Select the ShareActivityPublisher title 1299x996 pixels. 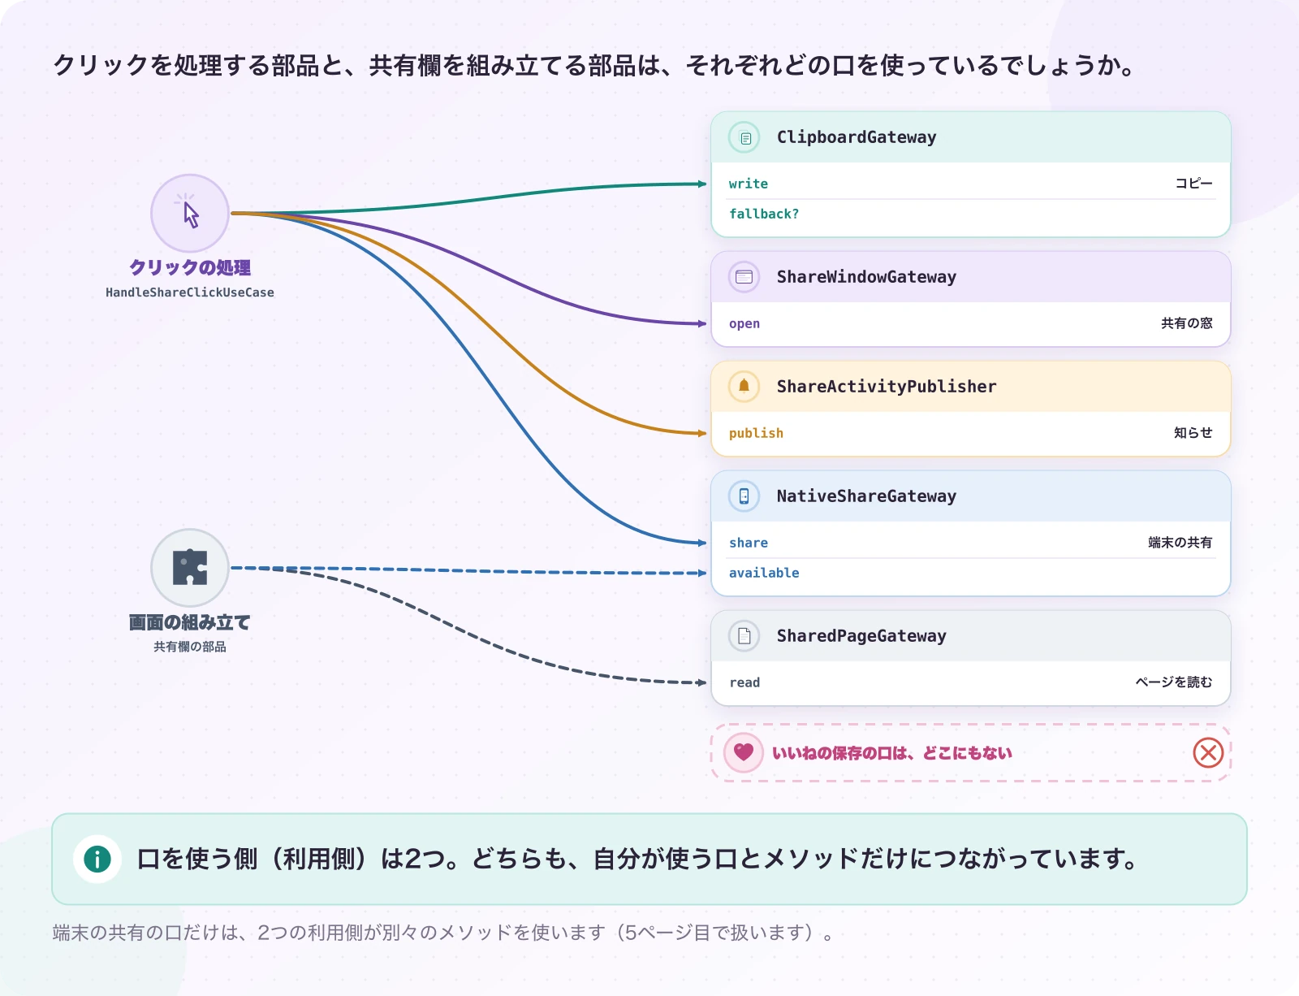coord(887,387)
